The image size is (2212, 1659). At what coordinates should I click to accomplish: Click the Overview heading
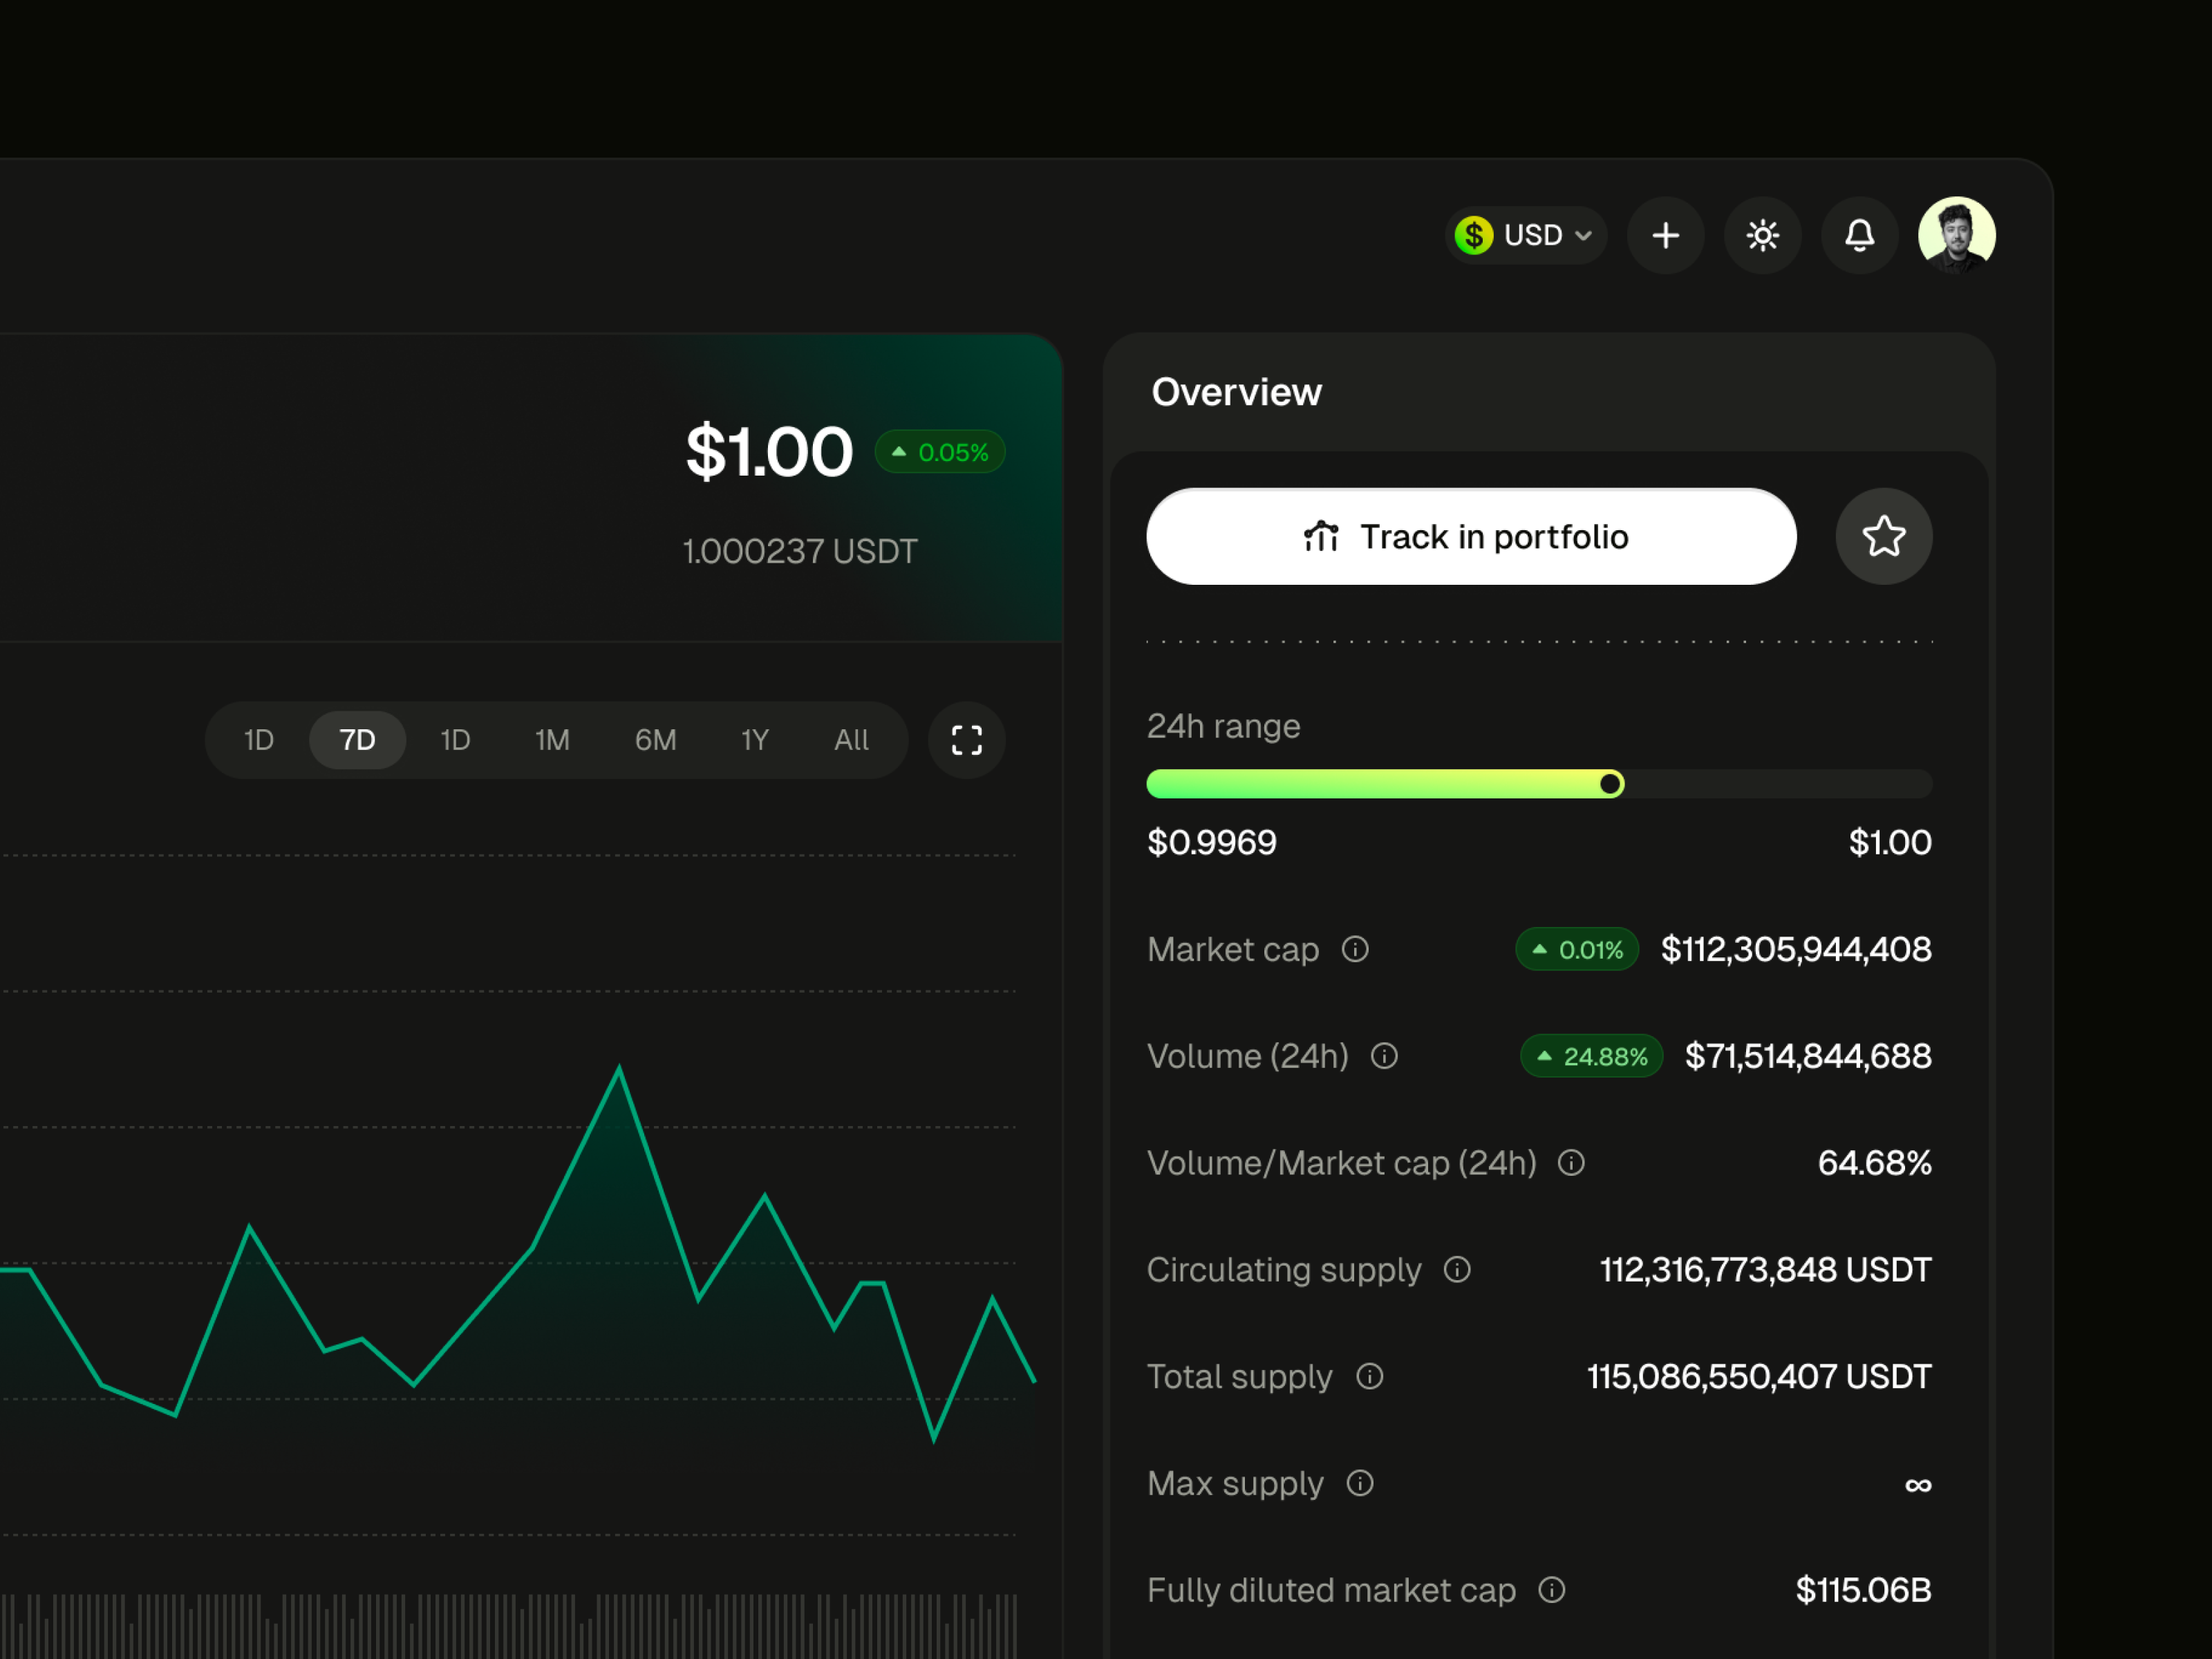[x=1236, y=392]
